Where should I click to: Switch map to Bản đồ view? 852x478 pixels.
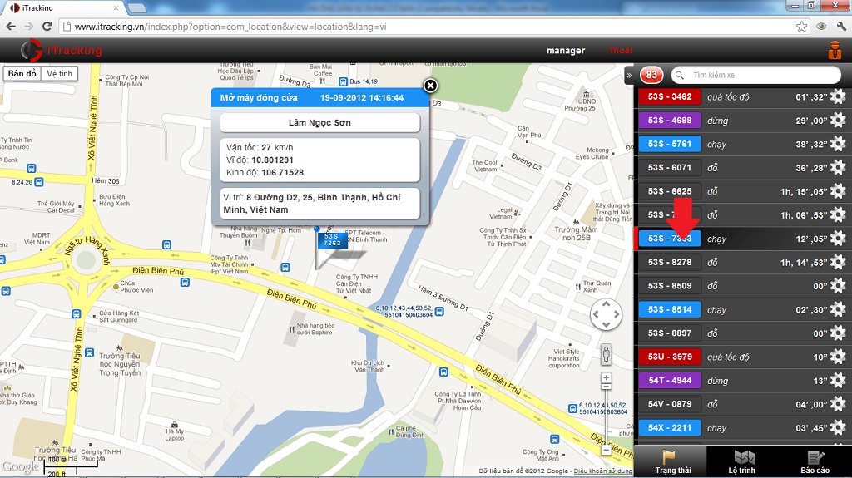coord(22,73)
